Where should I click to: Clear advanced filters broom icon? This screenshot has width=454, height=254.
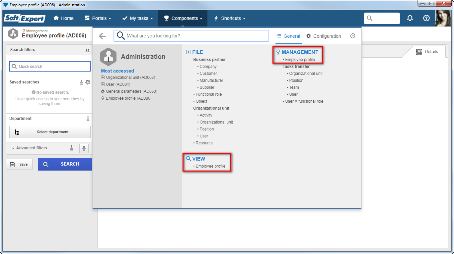[x=71, y=148]
